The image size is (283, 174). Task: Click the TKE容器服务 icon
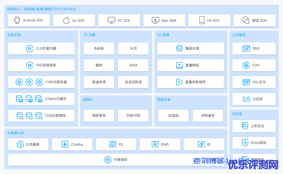30,65
